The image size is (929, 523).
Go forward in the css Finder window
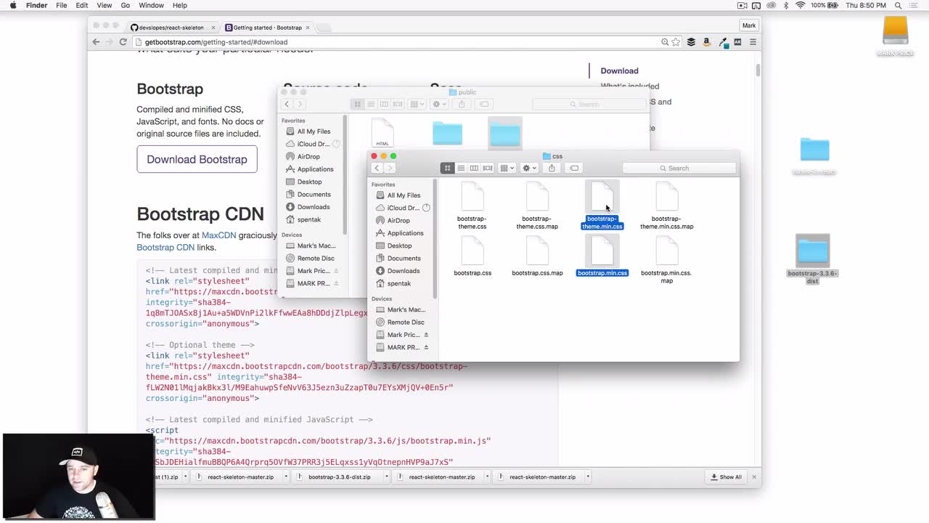(390, 168)
